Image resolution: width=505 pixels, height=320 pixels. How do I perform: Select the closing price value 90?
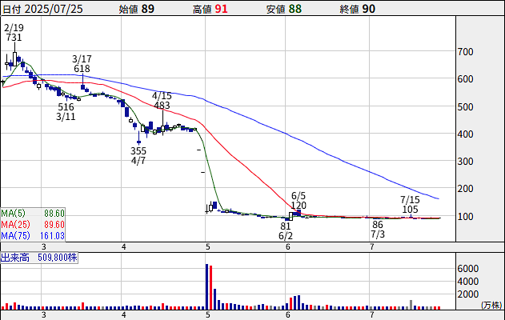(x=368, y=9)
